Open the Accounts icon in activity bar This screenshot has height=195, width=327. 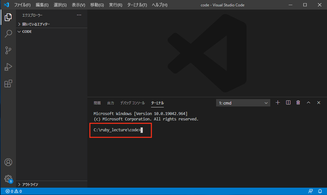click(x=8, y=162)
